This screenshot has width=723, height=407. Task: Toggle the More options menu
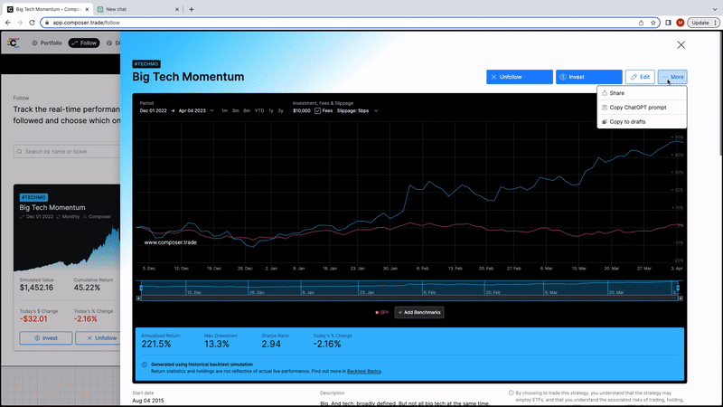click(672, 77)
